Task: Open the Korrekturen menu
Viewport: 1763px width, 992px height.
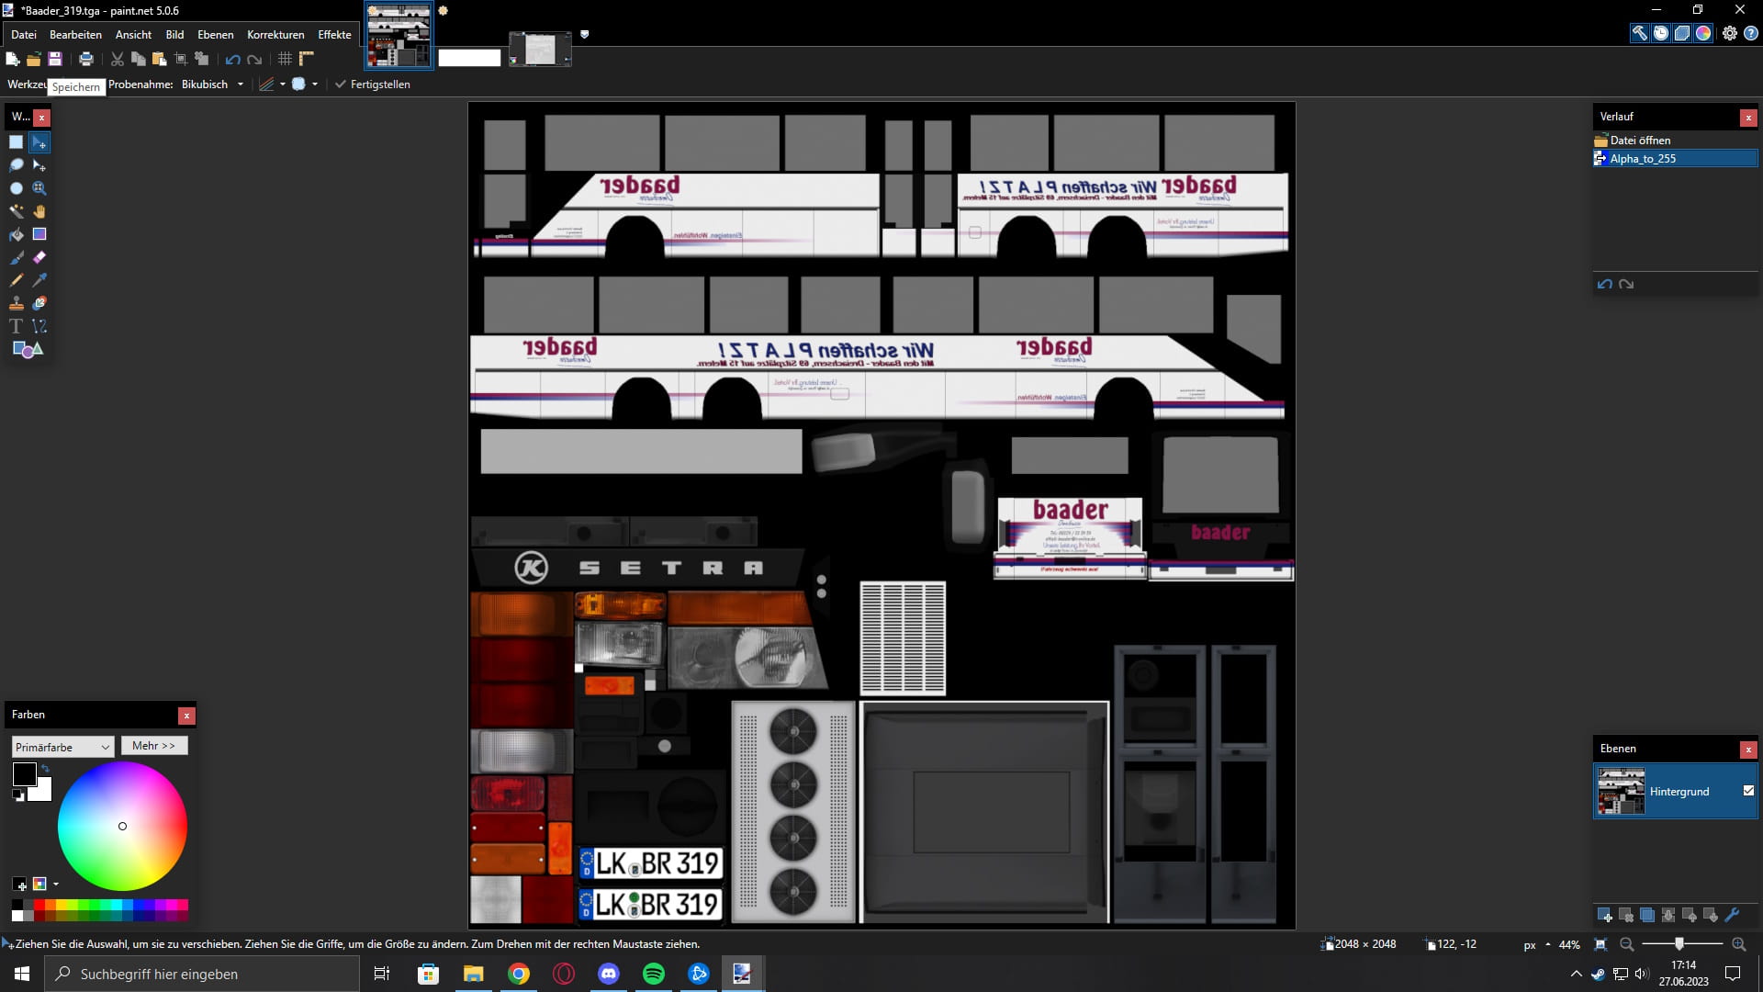Action: [x=275, y=35]
